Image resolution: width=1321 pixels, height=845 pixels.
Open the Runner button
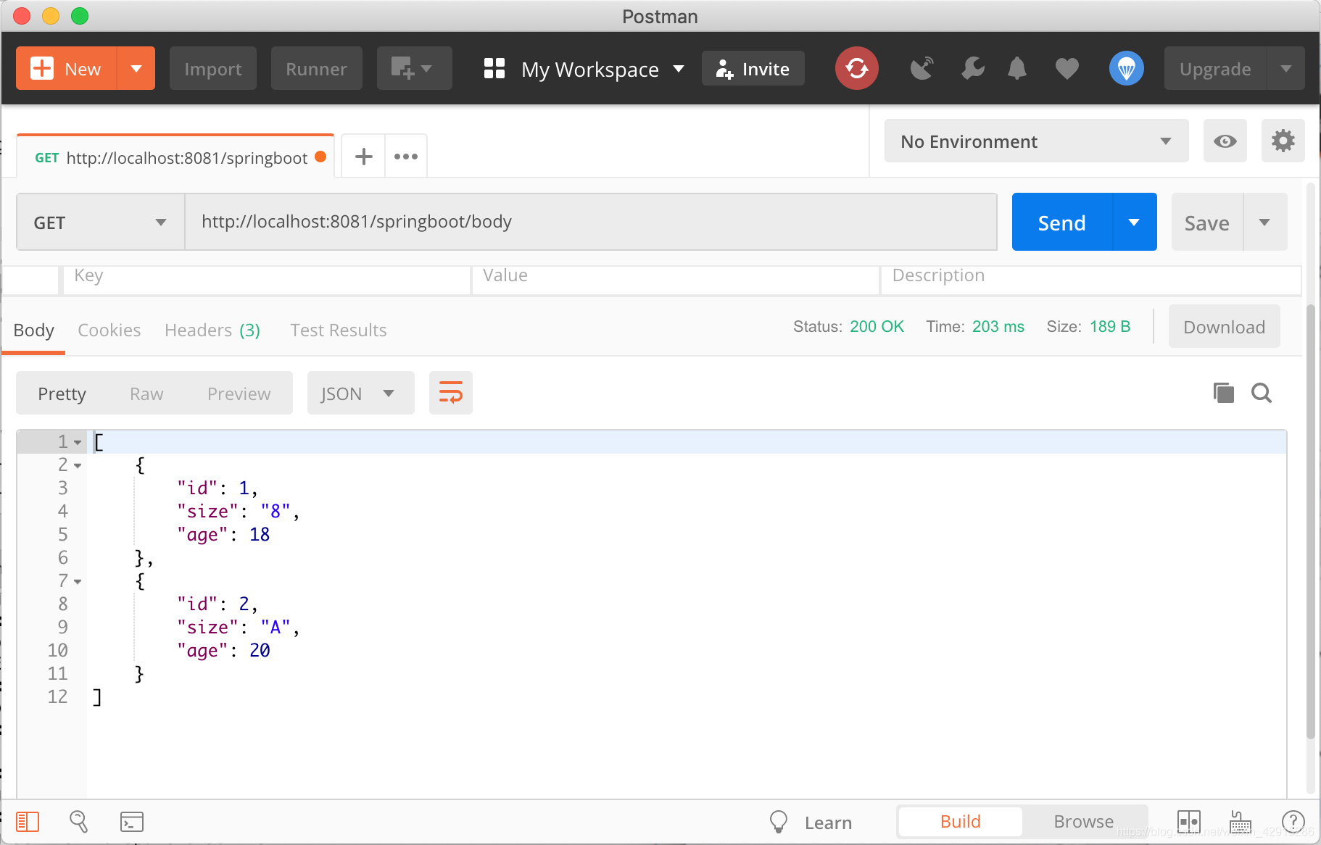[x=316, y=69]
